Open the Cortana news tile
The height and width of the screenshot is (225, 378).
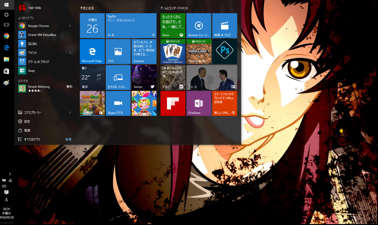coord(144,52)
